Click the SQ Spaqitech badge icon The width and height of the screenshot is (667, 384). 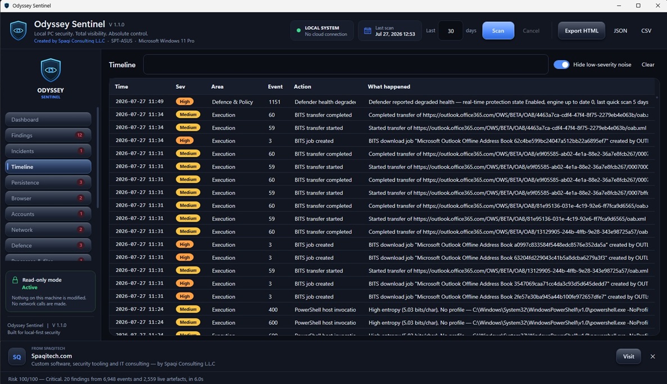tap(16, 356)
